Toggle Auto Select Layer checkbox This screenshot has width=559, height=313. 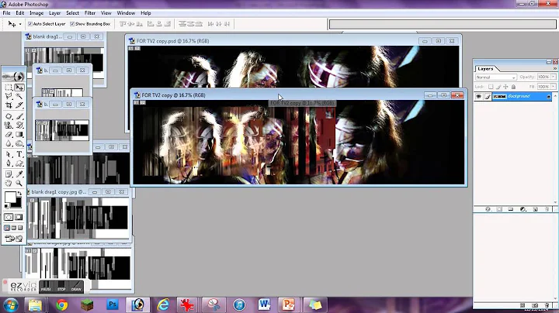[30, 24]
